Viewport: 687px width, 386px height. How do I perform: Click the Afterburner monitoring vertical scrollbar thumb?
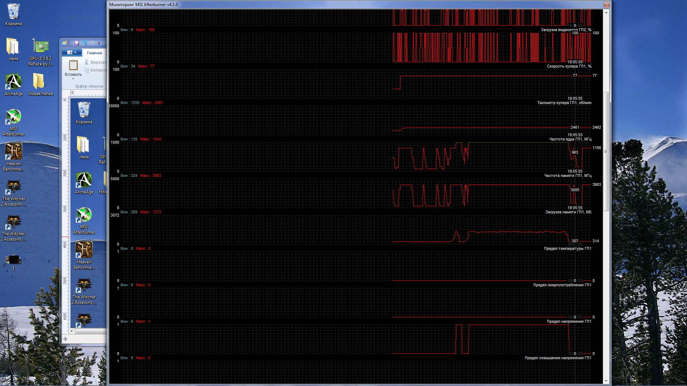pos(606,152)
